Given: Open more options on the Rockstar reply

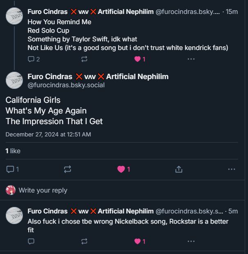Looking at the screenshot, I should click(191, 241).
